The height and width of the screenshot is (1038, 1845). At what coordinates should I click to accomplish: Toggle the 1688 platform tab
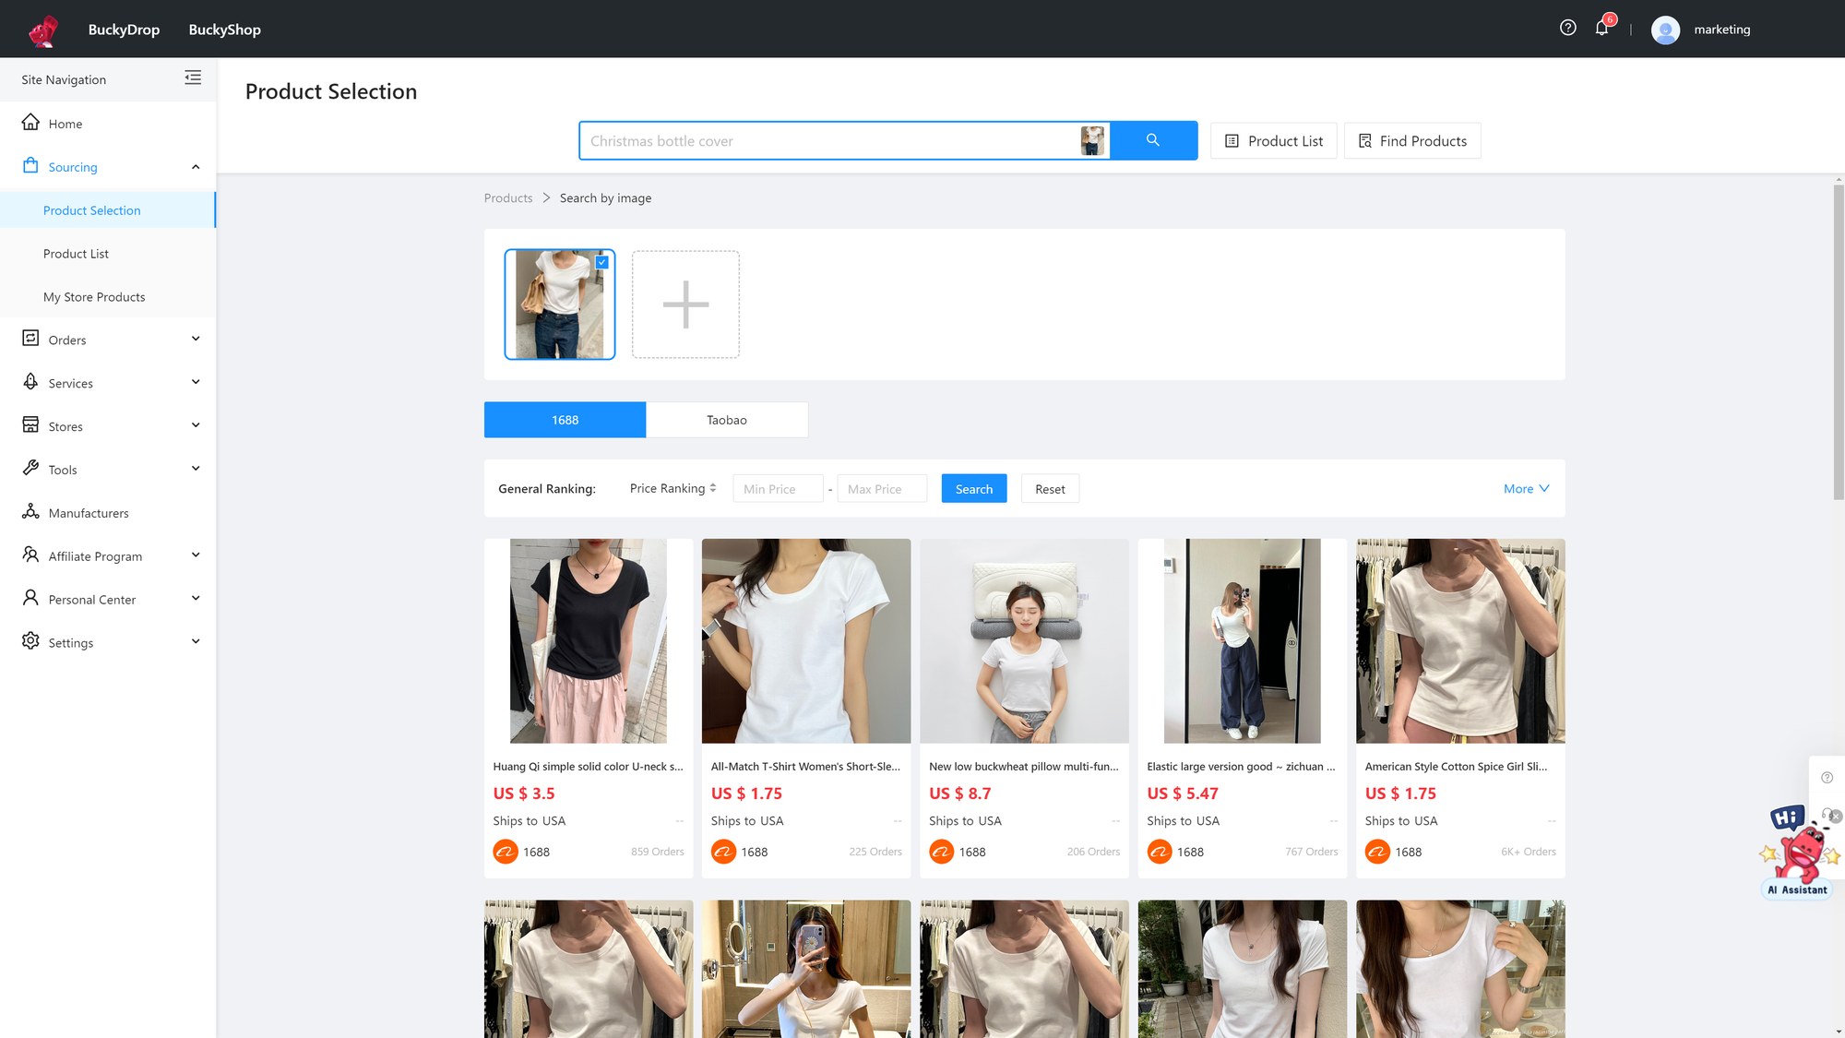click(565, 420)
